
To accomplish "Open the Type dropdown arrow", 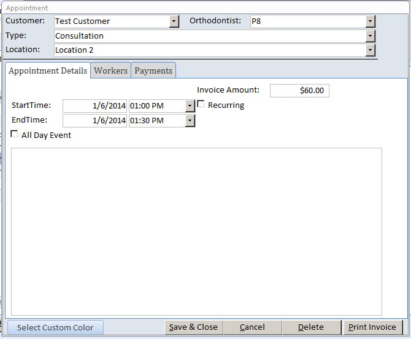I will [370, 36].
